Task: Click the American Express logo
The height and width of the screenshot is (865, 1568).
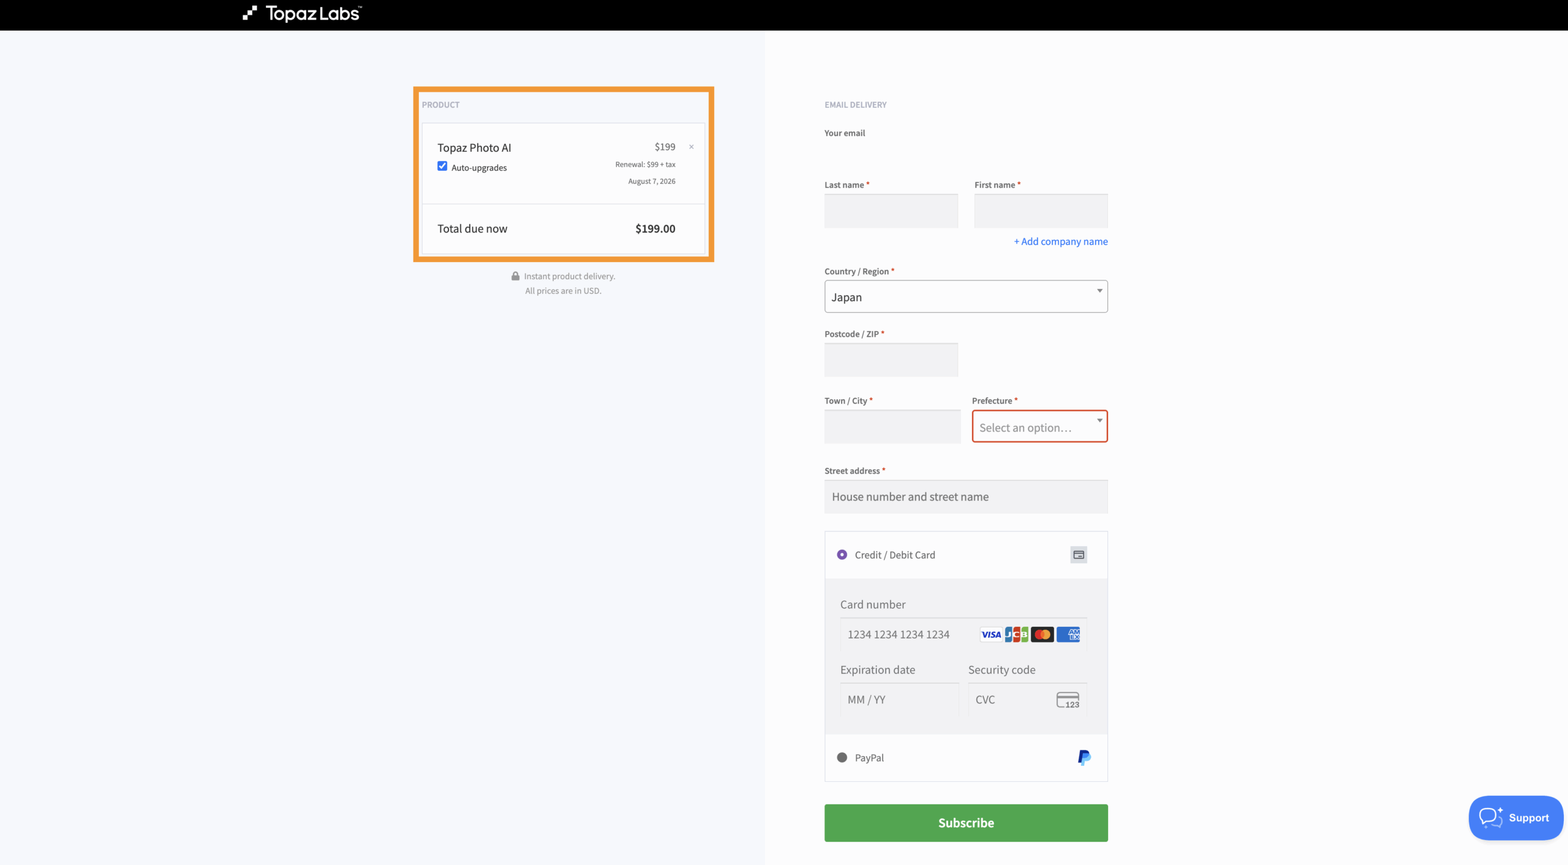Action: [x=1068, y=635]
